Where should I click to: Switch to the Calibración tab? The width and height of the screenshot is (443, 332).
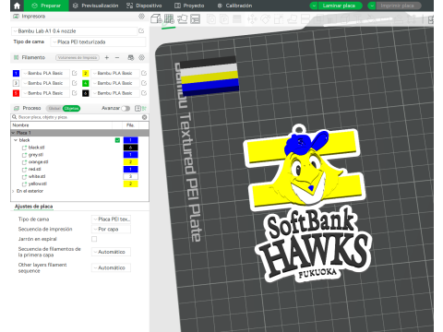[x=234, y=6]
